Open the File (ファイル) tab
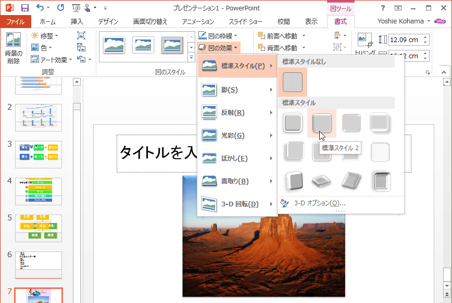Image resolution: width=452 pixels, height=303 pixels. 16,22
